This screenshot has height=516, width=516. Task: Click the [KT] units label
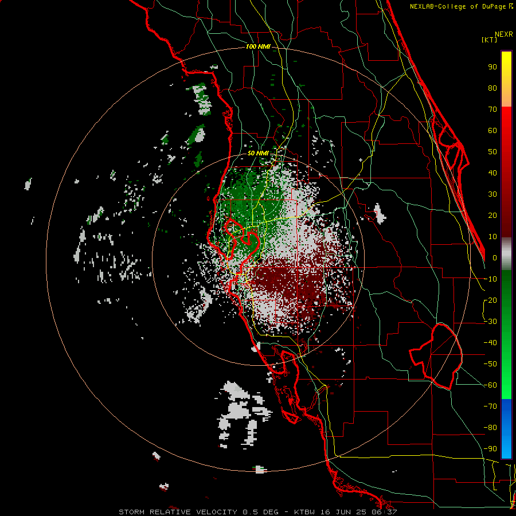(x=489, y=40)
